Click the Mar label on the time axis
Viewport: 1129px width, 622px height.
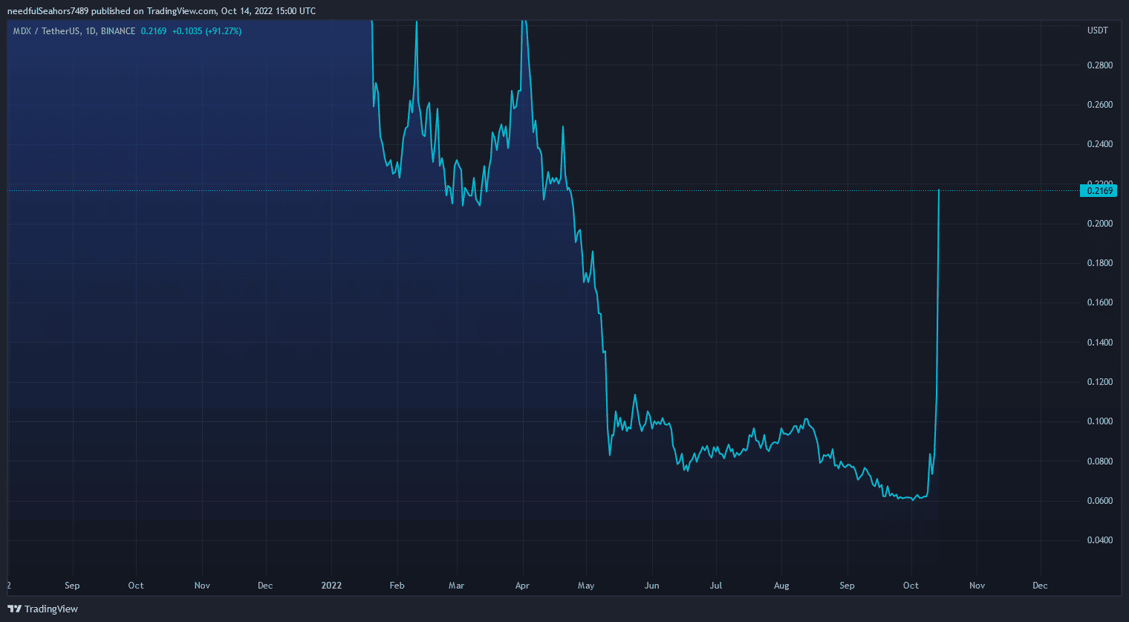click(x=456, y=586)
